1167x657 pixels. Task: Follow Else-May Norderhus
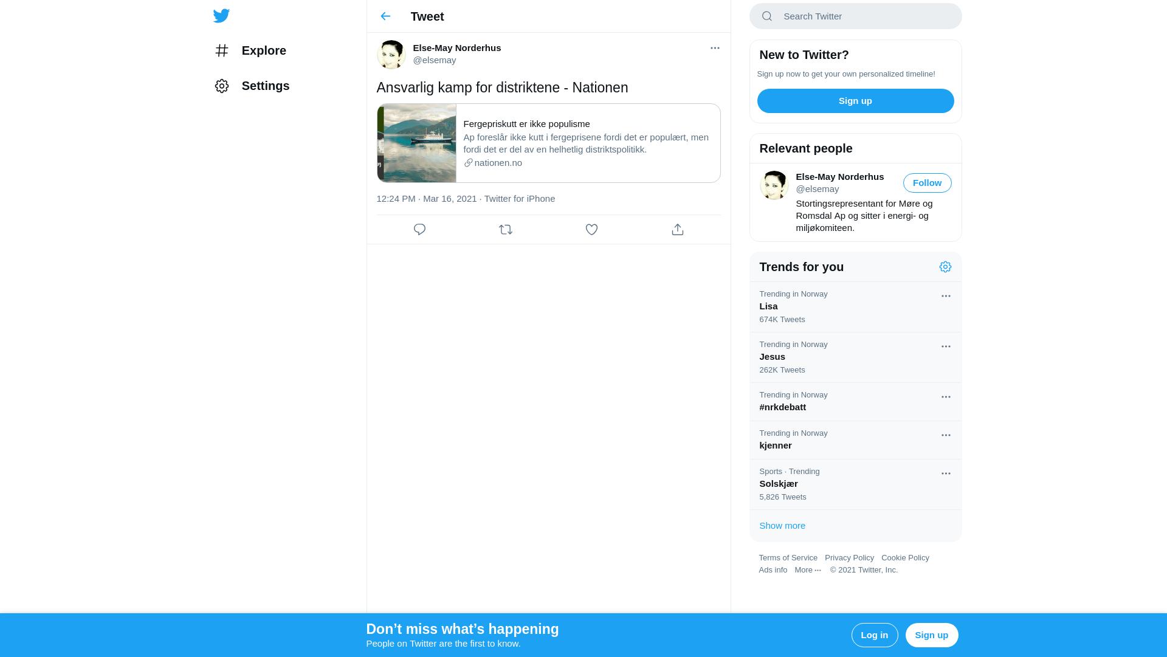click(927, 183)
